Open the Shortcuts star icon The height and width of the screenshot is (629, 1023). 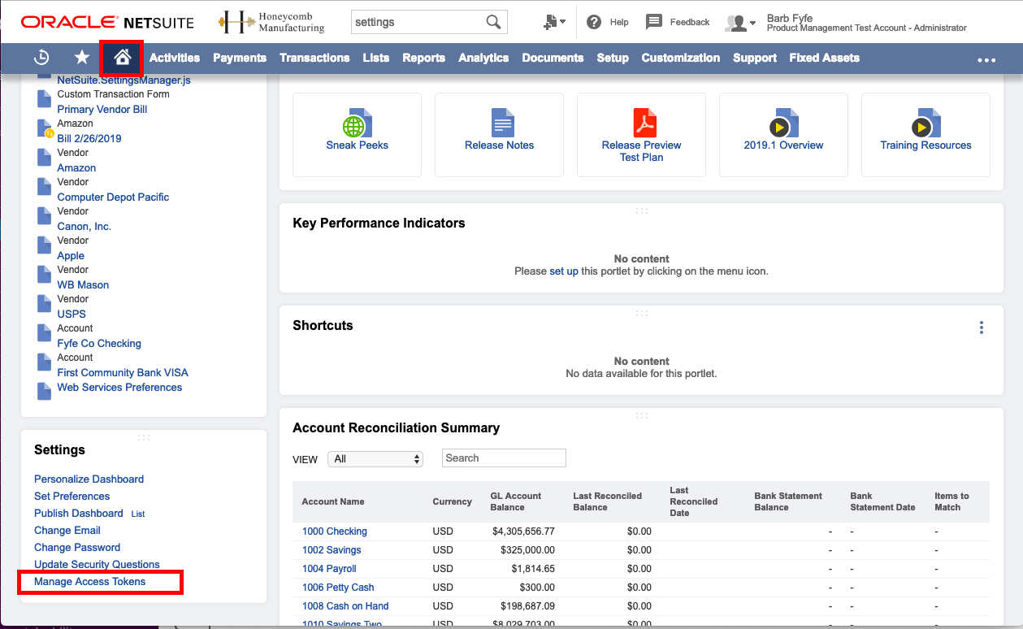click(82, 58)
